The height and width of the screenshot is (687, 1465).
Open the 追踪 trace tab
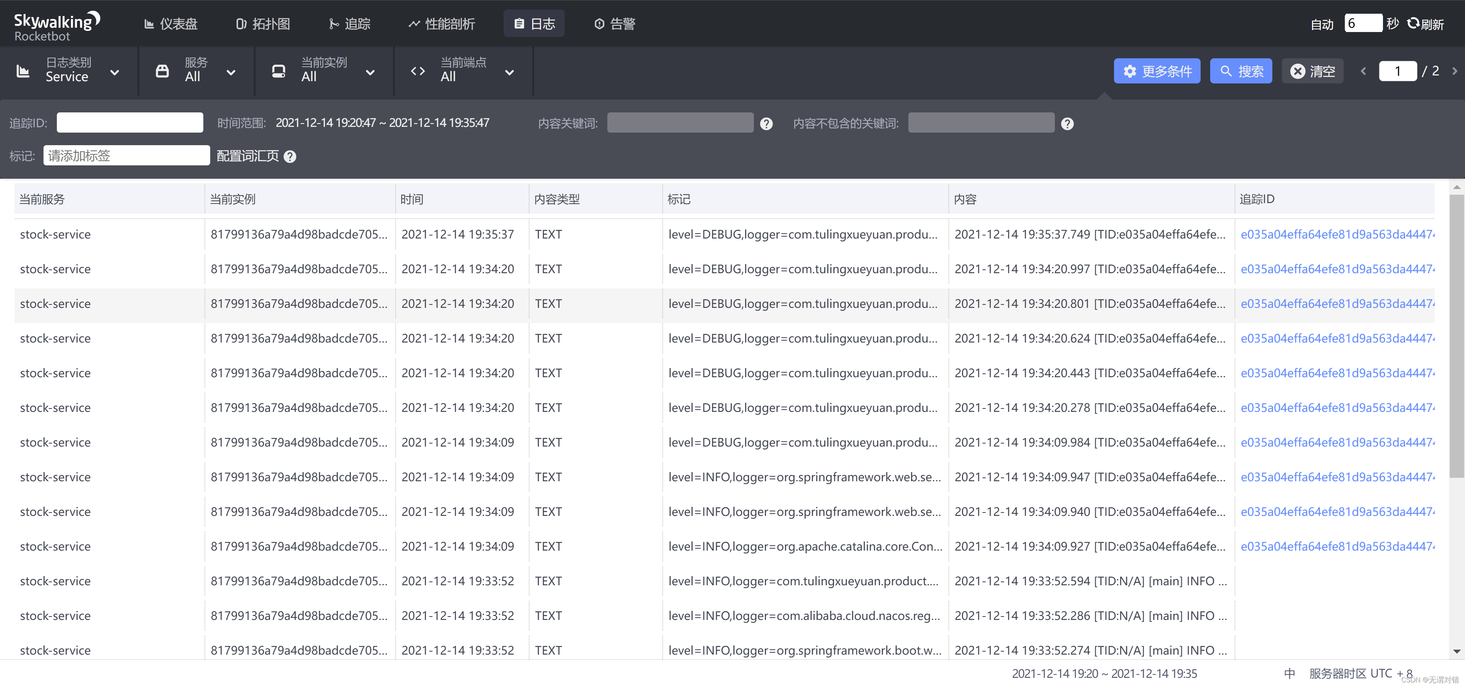click(349, 24)
